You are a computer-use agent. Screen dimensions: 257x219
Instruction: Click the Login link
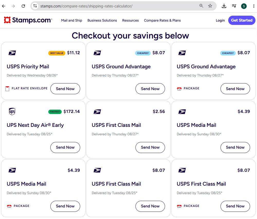pyautogui.click(x=220, y=21)
